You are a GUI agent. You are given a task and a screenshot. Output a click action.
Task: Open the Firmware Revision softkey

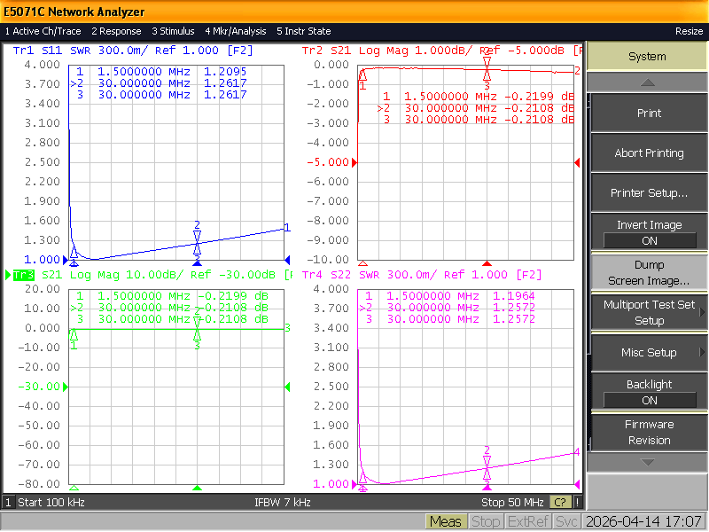point(649,432)
